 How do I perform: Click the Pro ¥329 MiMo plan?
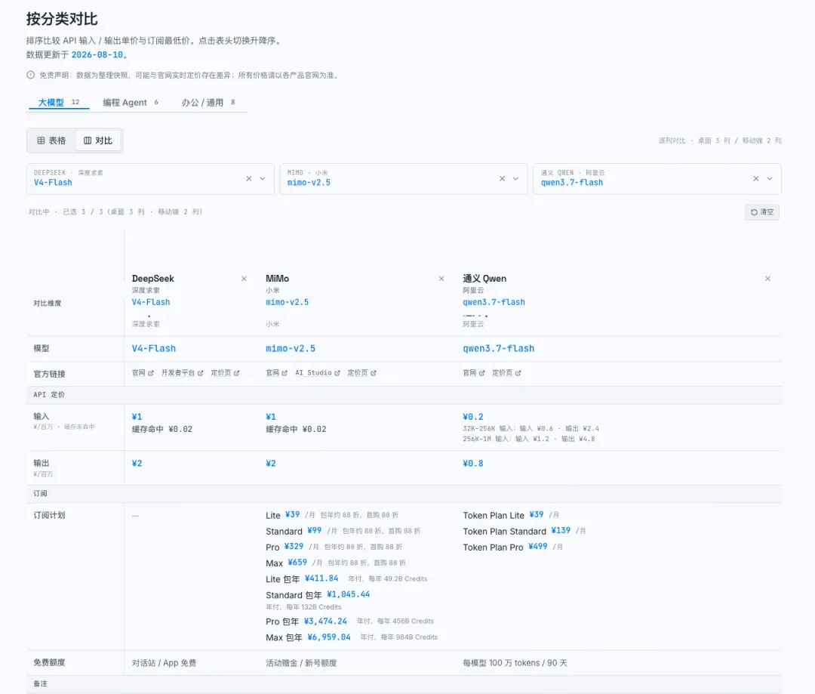[334, 547]
